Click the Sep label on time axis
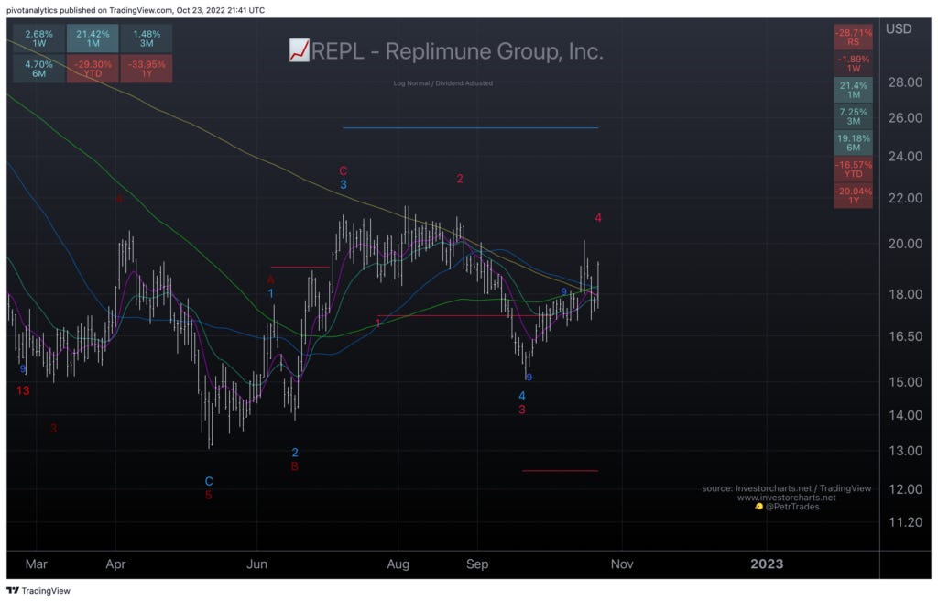This screenshot has width=938, height=602. click(477, 564)
